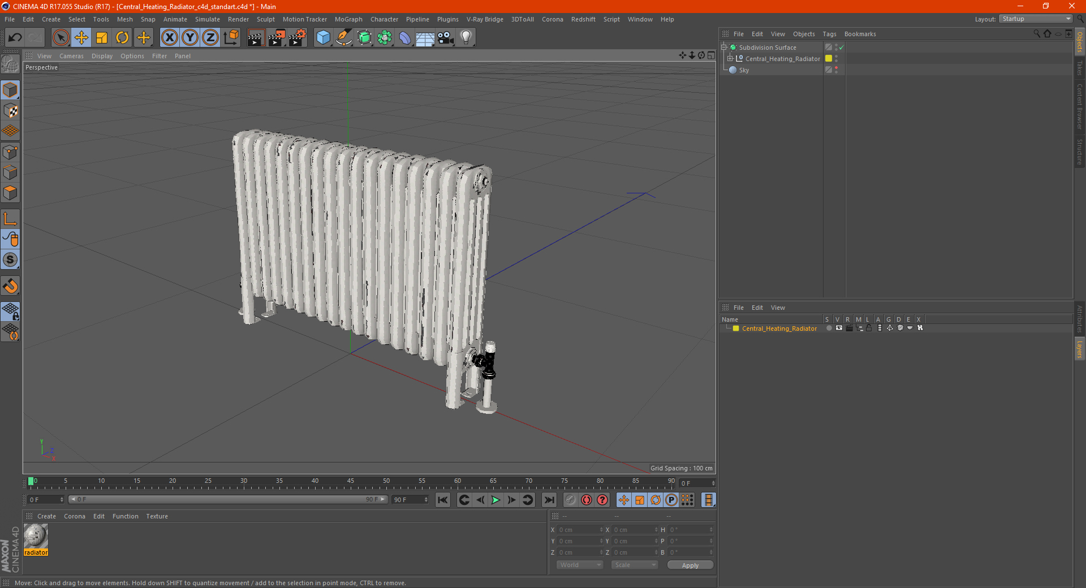This screenshot has height=588, width=1086.
Task: Toggle viewport maximize icon
Action: (x=712, y=55)
